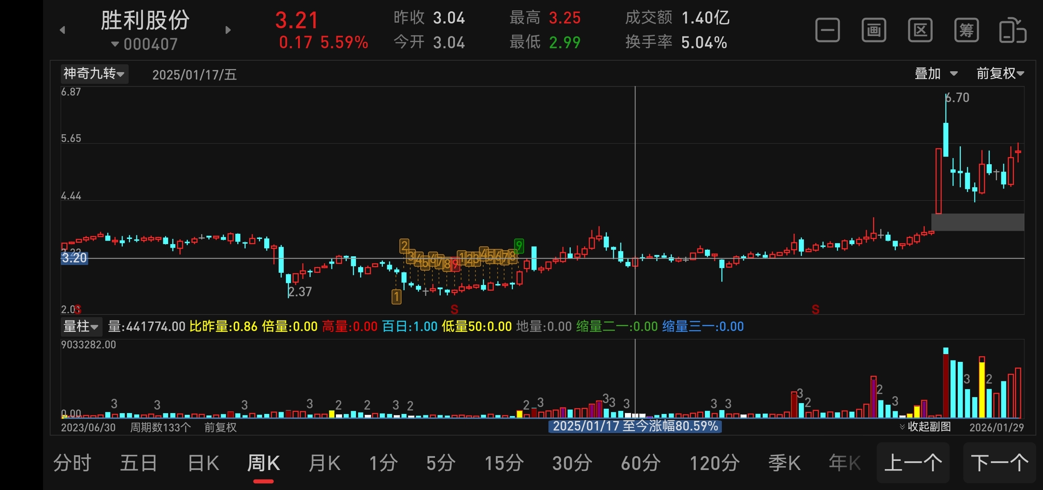The height and width of the screenshot is (490, 1043).
Task: Click the 区 interval statistics icon
Action: click(920, 30)
